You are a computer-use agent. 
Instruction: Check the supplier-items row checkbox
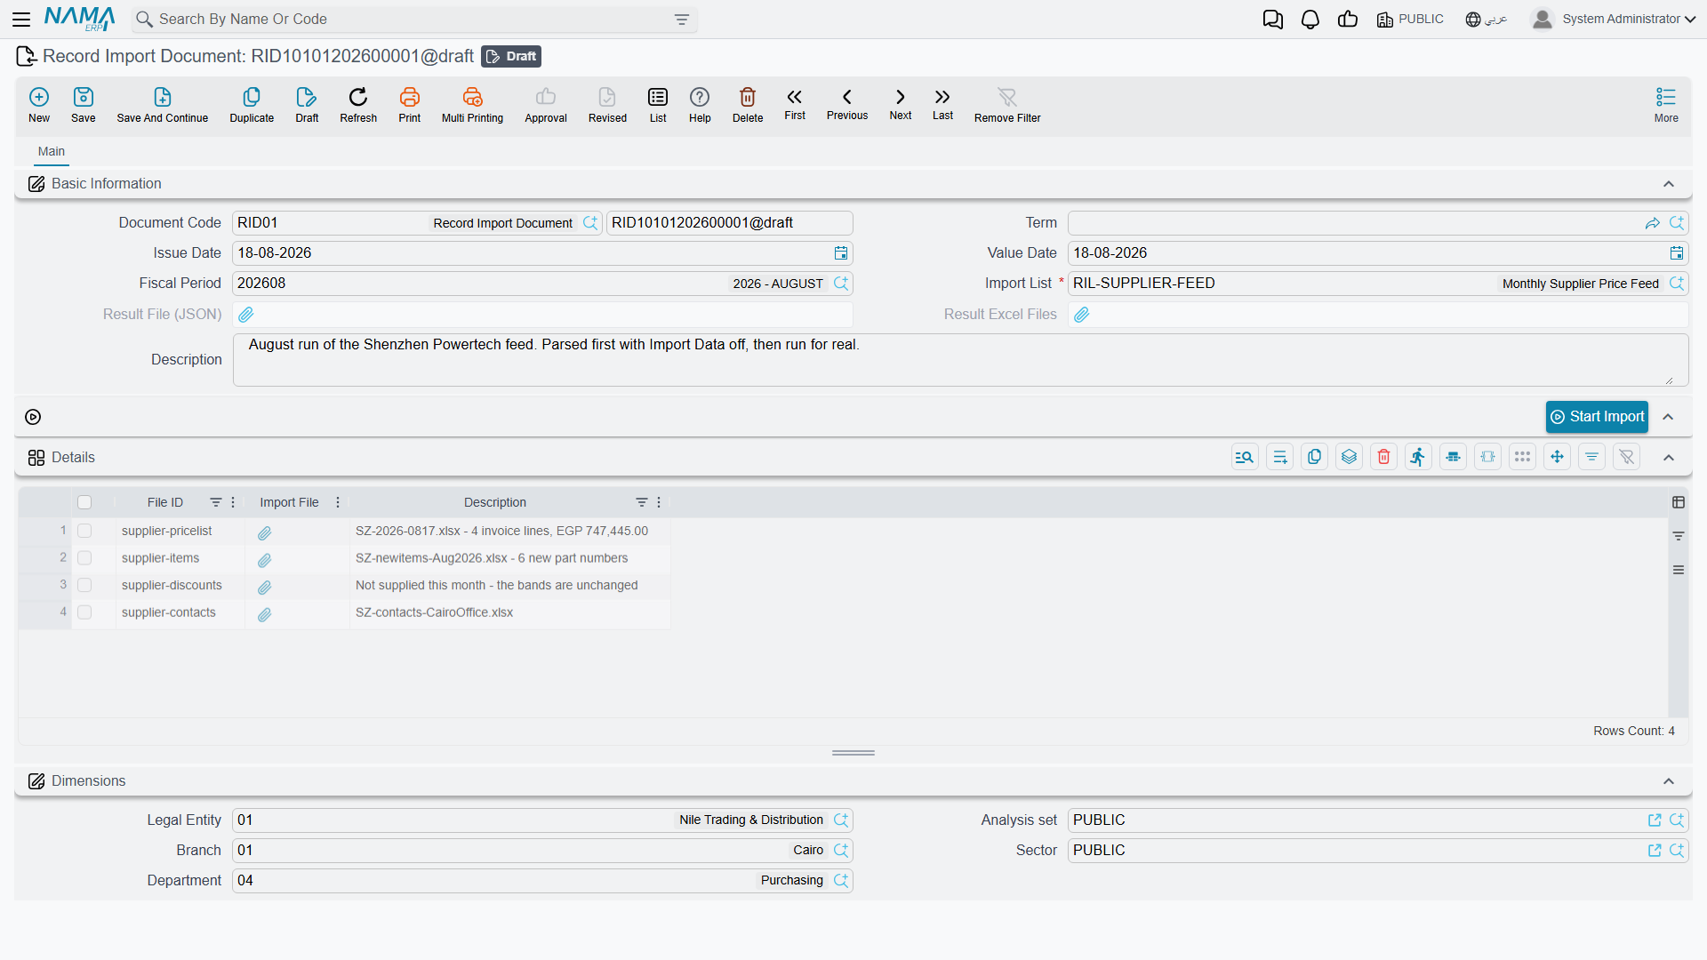pyautogui.click(x=84, y=558)
